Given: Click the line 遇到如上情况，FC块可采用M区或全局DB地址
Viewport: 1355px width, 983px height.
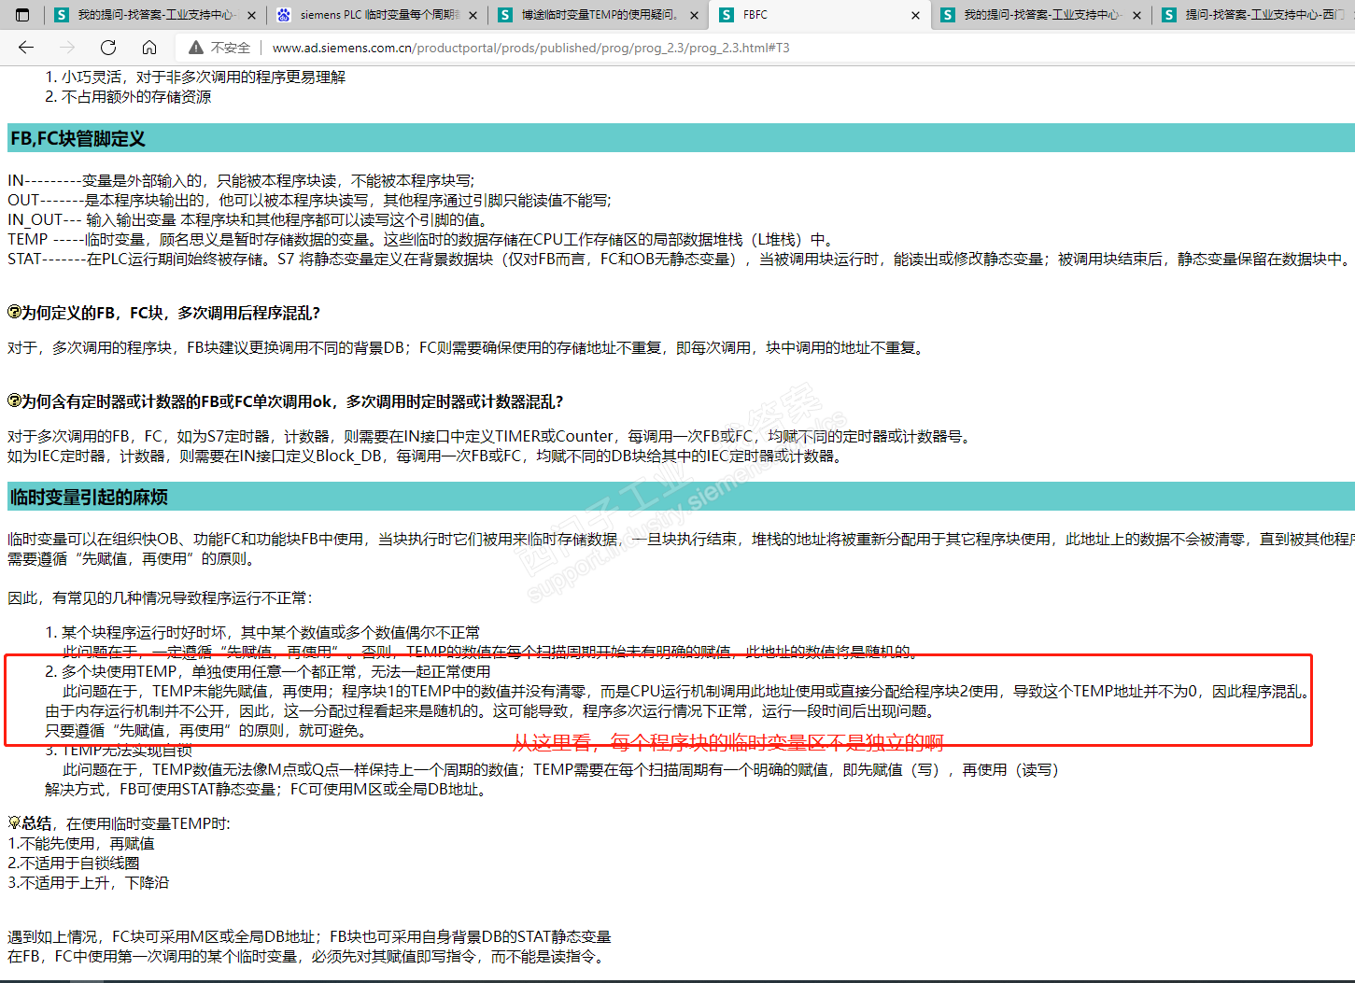Looking at the screenshot, I should pos(309,936).
